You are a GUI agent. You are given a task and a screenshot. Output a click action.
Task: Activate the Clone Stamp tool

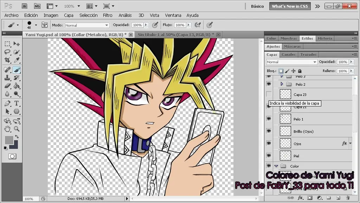click(x=7, y=78)
